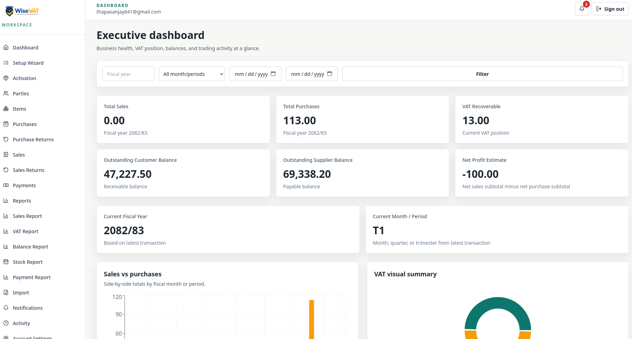Open notifications bell icon in header

point(581,9)
